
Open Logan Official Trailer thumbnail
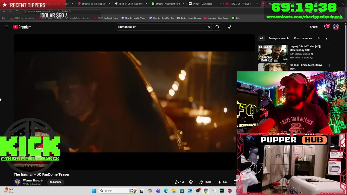273,53
